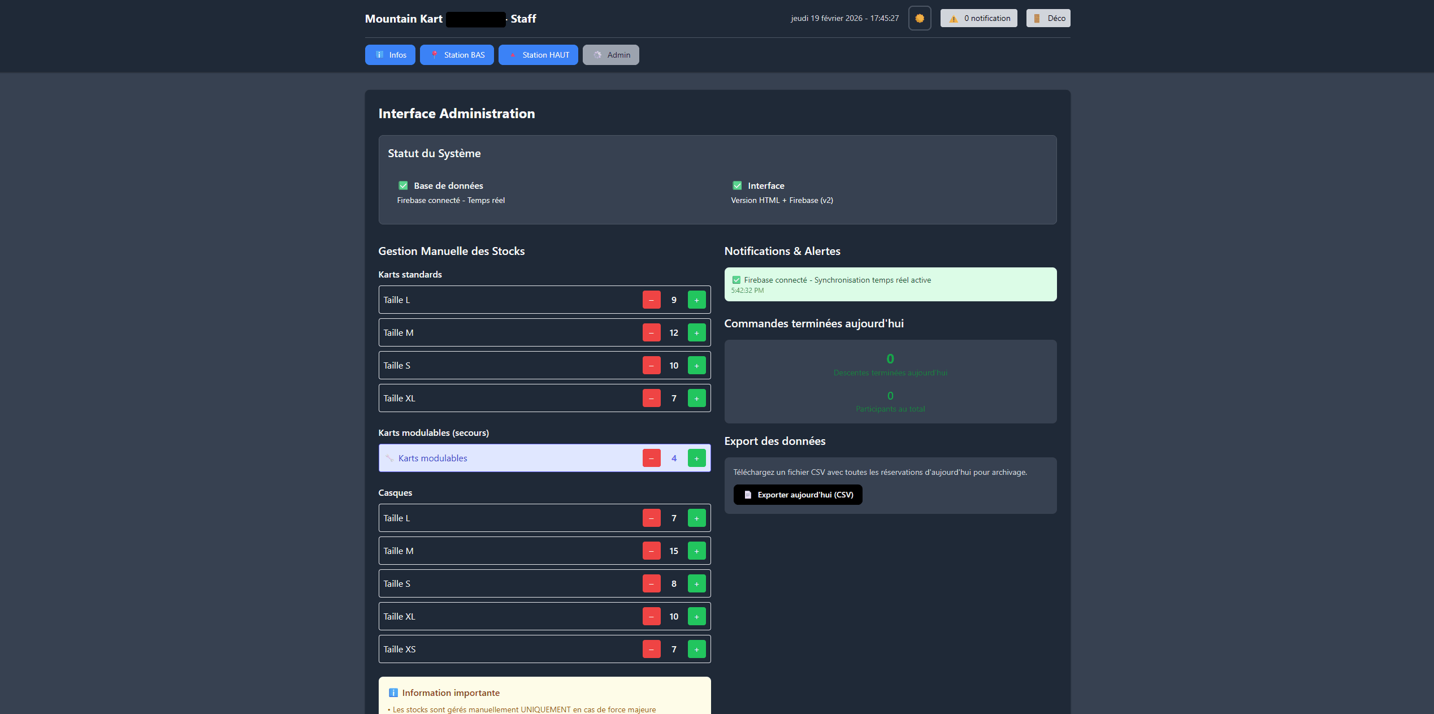Click the Firebase connecté notification checkmark

point(736,280)
